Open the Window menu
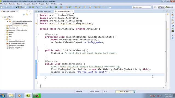This screenshot has width=175, height=98. [54, 4]
